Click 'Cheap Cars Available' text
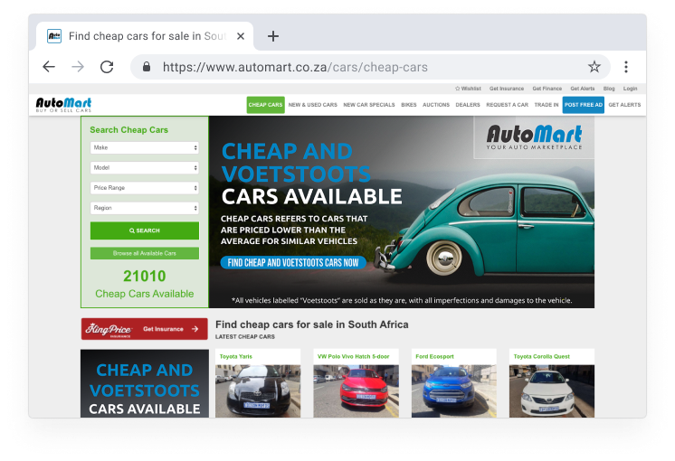The image size is (675, 461). [x=145, y=294]
